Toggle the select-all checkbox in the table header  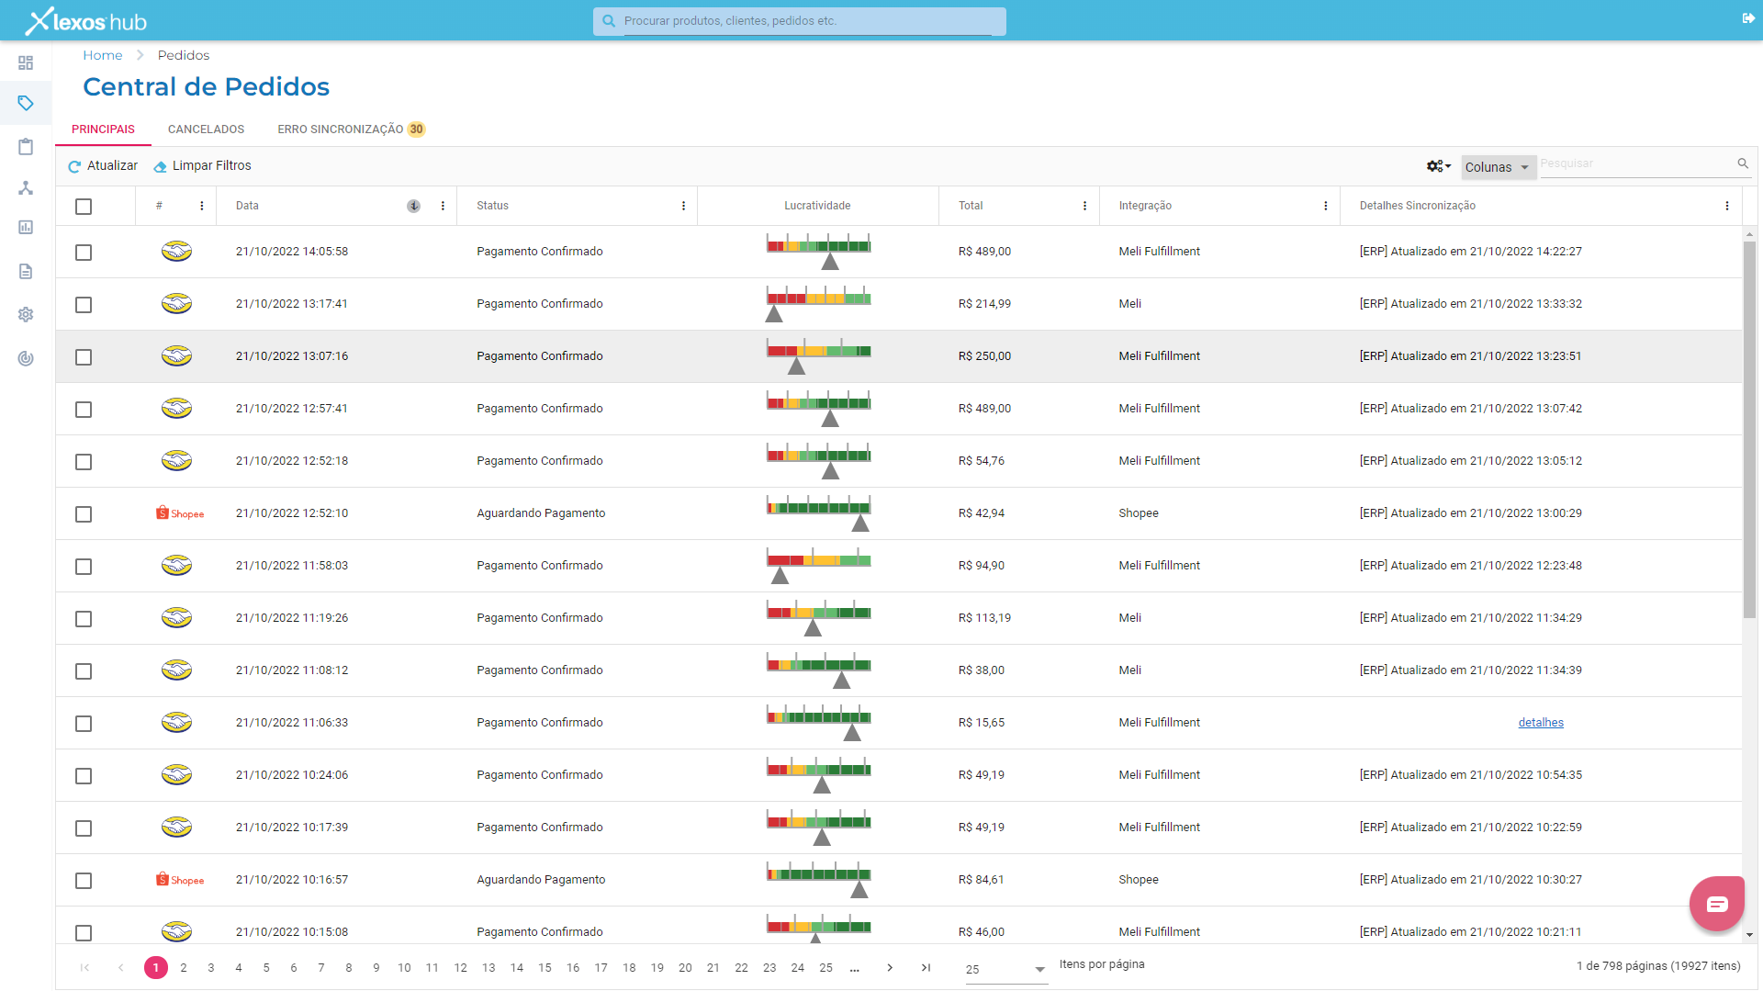click(84, 207)
